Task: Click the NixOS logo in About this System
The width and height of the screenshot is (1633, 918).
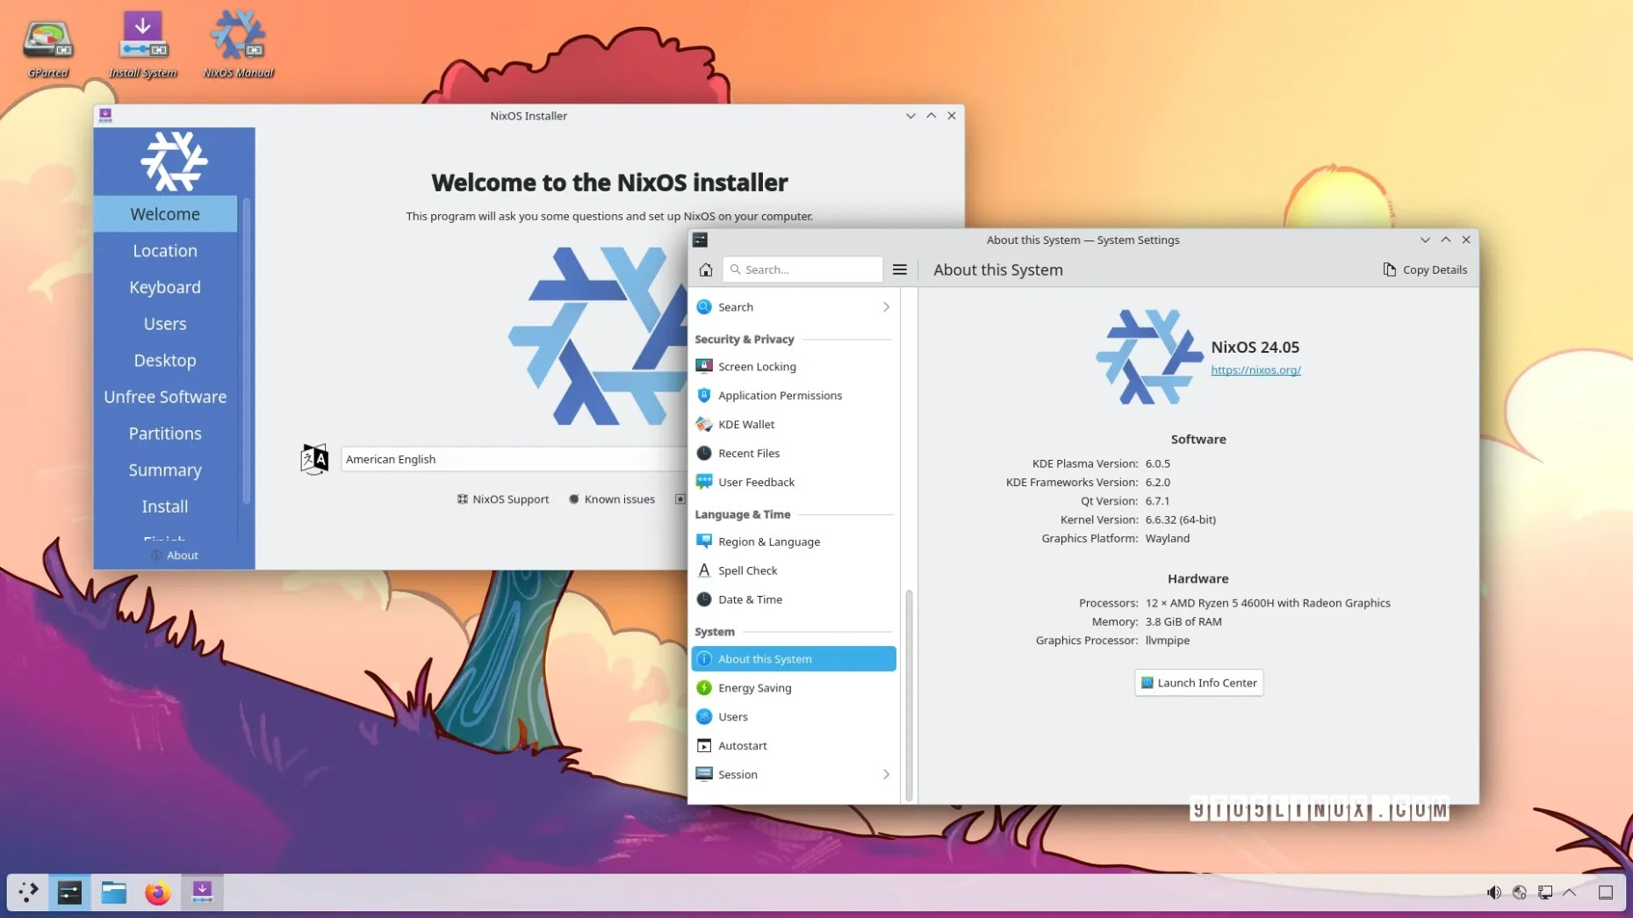Action: 1148,356
